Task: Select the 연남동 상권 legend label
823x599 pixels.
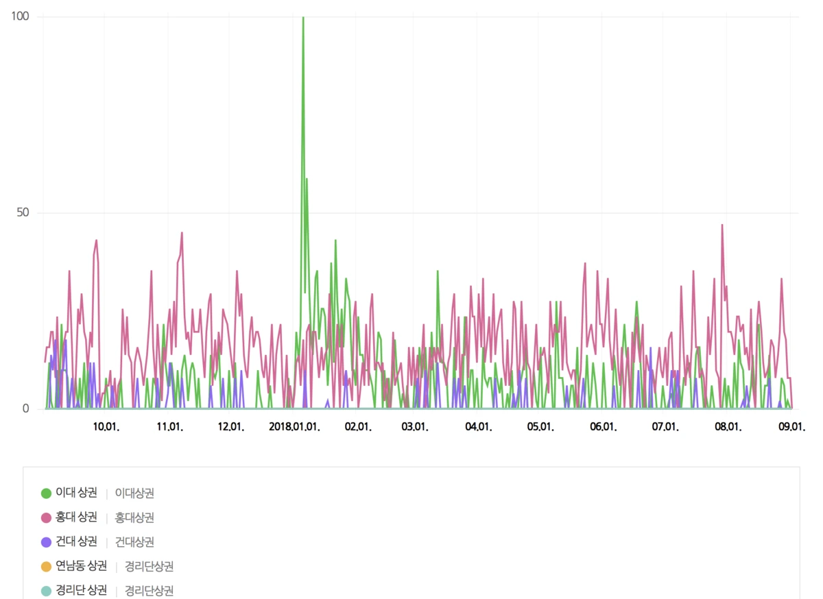Action: click(x=82, y=566)
